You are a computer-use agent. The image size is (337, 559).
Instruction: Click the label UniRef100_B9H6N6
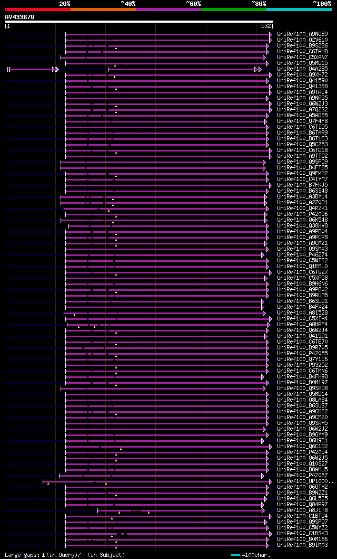[303, 284]
